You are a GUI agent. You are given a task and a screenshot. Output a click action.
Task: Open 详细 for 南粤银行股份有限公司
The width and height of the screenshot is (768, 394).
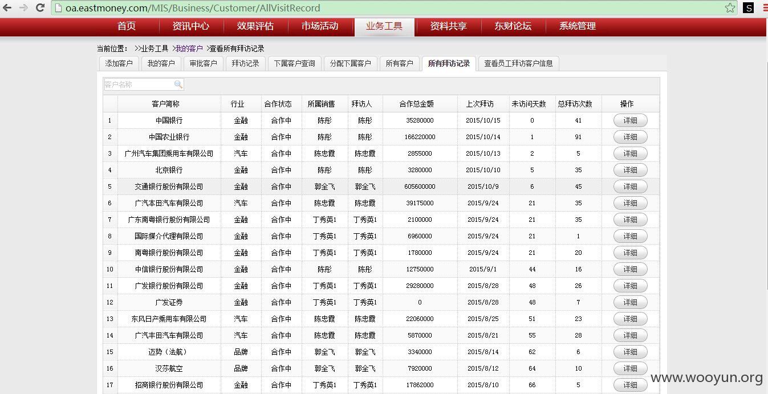630,253
